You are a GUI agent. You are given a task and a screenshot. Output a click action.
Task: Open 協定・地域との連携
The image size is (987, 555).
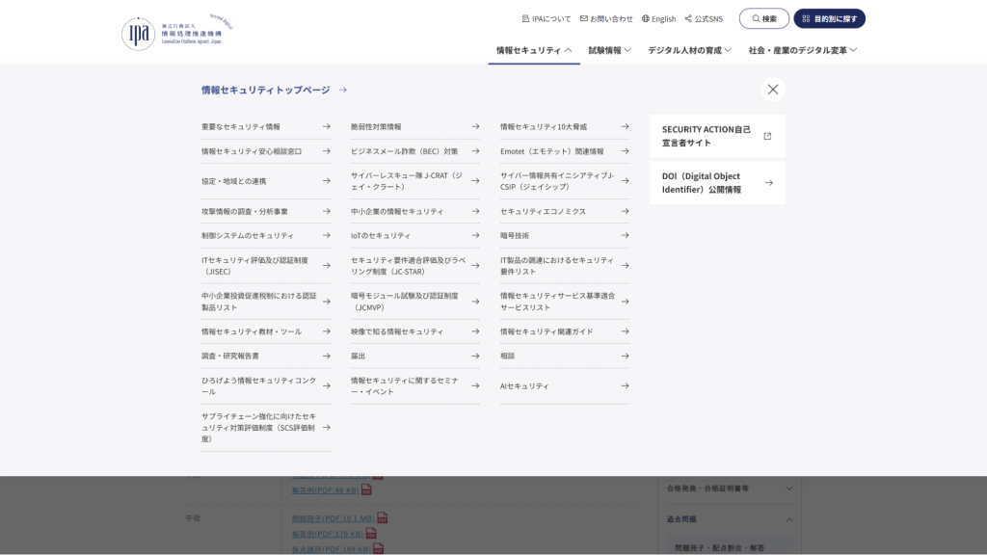(x=266, y=181)
